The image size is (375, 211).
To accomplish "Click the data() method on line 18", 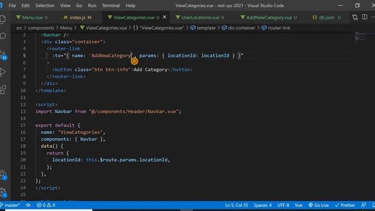I will tap(49, 146).
